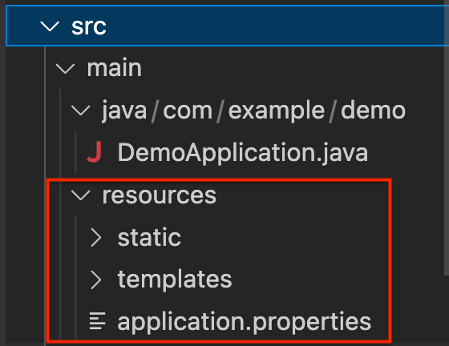The height and width of the screenshot is (346, 449).
Task: Collapse the src folder chevron
Action: (x=50, y=26)
